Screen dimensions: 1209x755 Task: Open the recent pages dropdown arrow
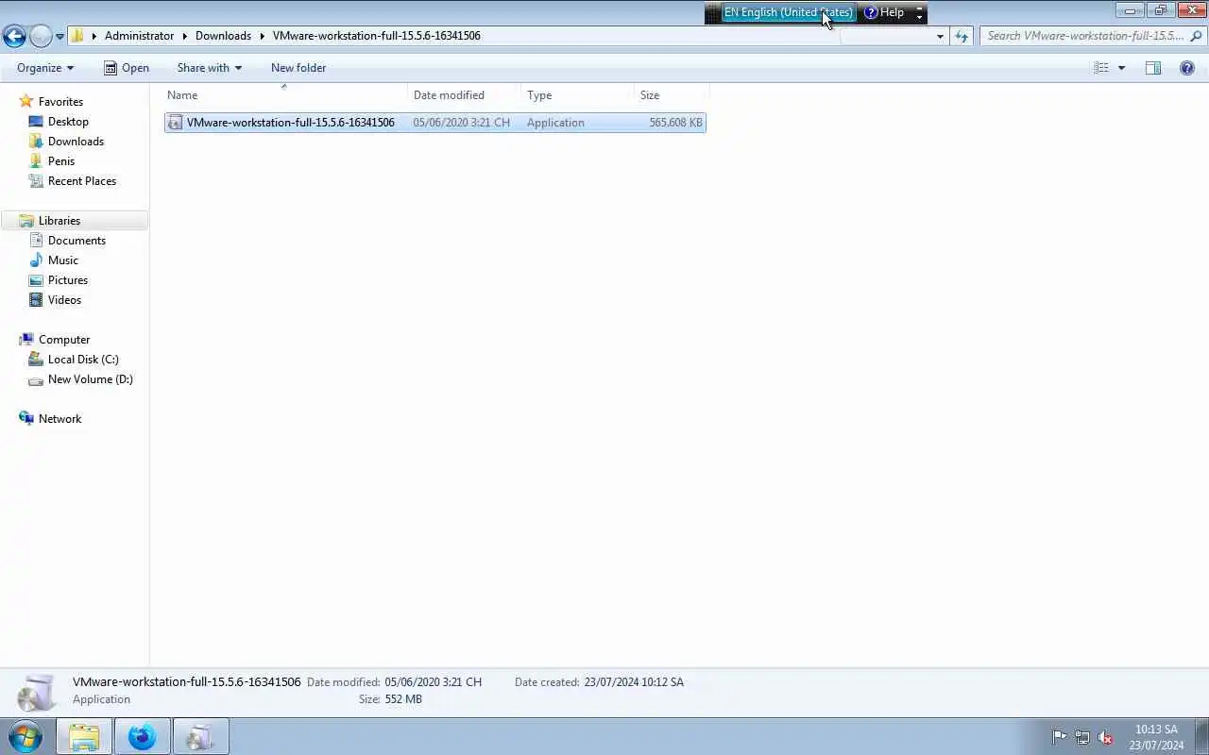(60, 37)
